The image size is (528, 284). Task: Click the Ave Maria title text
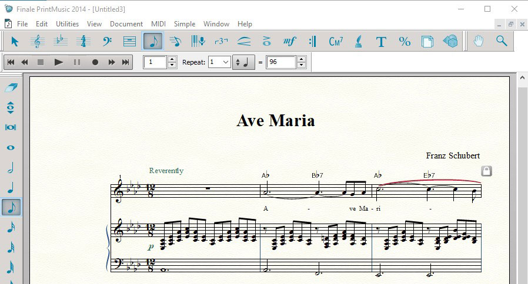[275, 121]
